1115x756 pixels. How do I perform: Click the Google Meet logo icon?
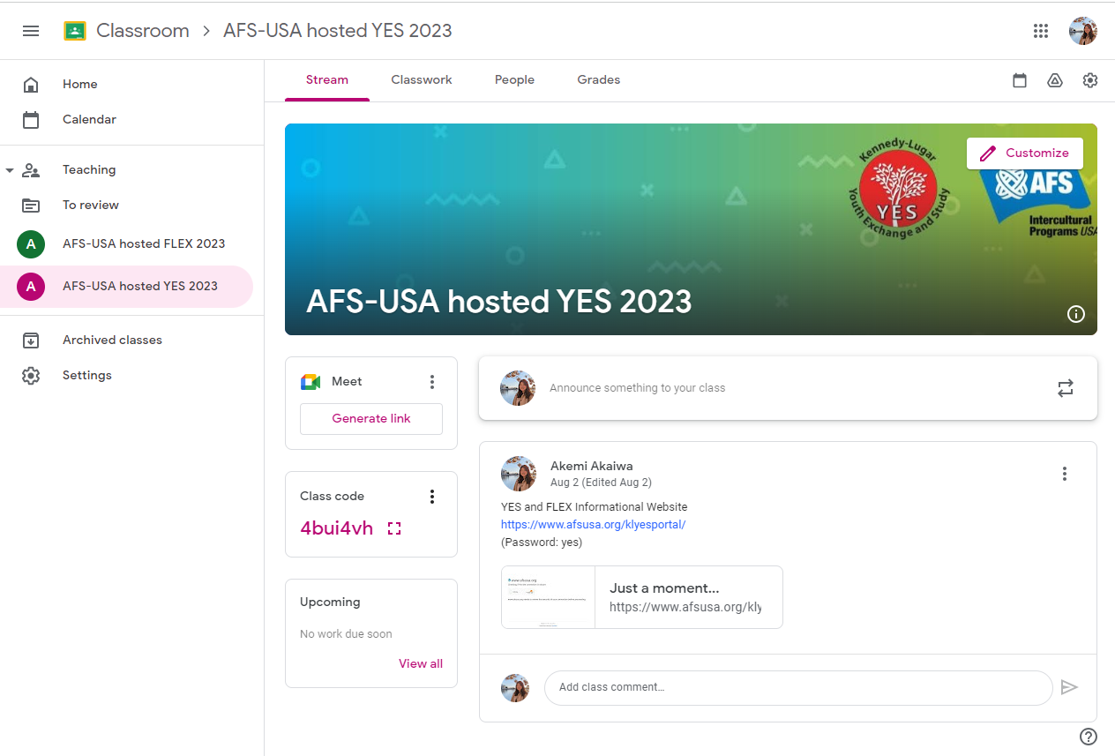tap(311, 382)
